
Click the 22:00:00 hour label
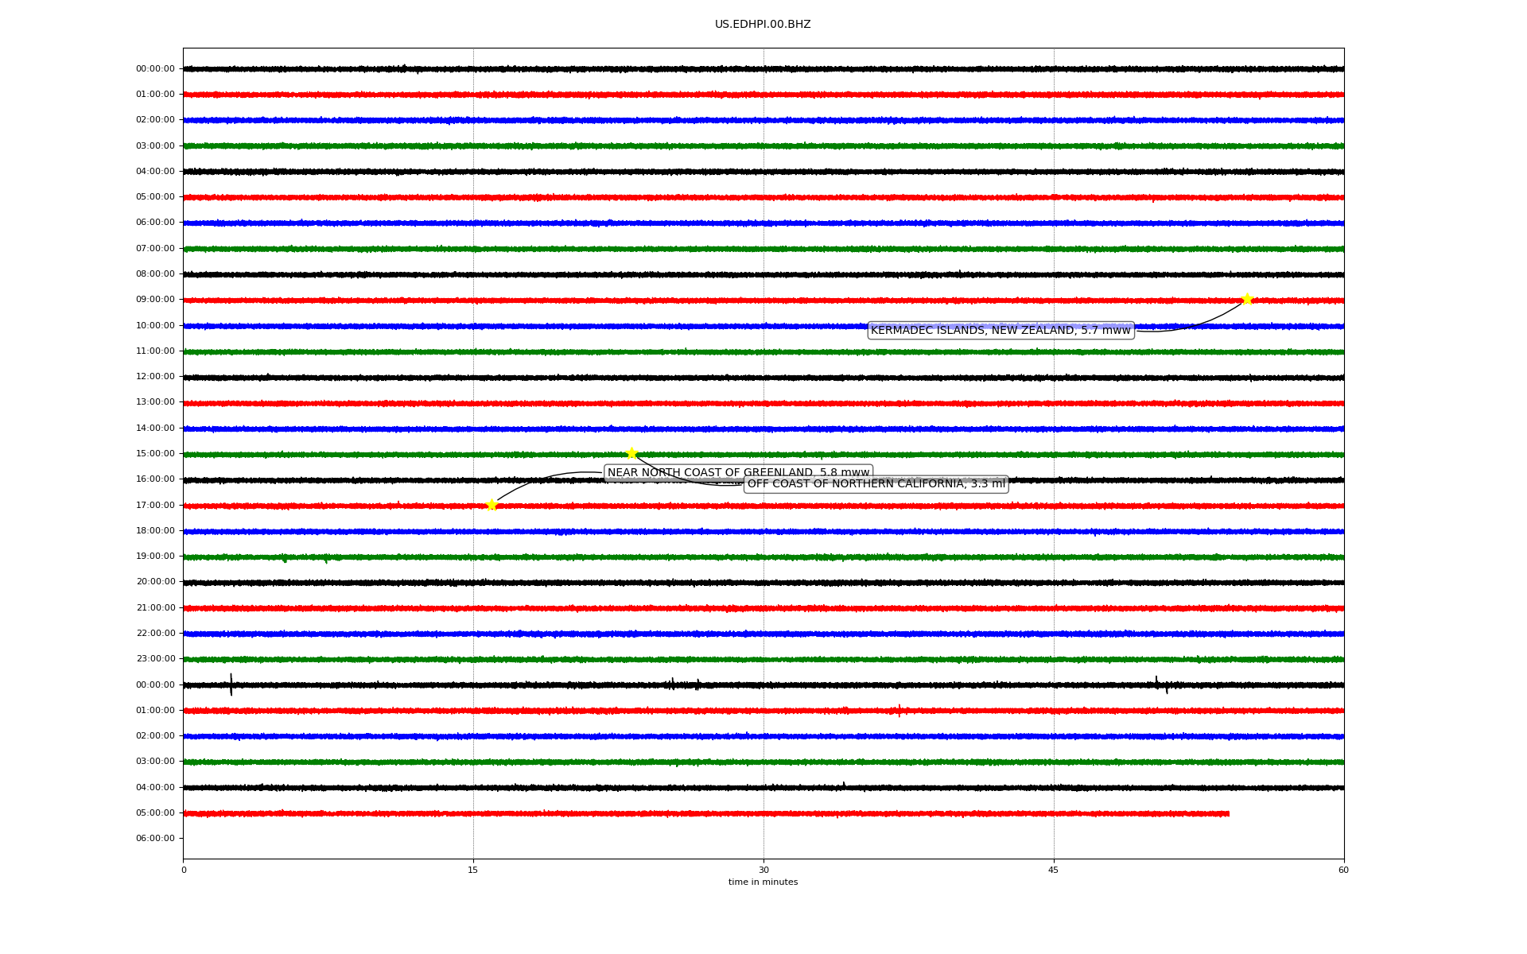click(x=155, y=633)
